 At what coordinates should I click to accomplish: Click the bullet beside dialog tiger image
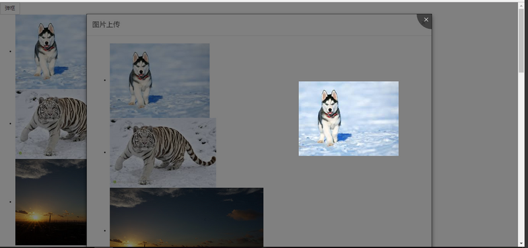click(x=105, y=152)
